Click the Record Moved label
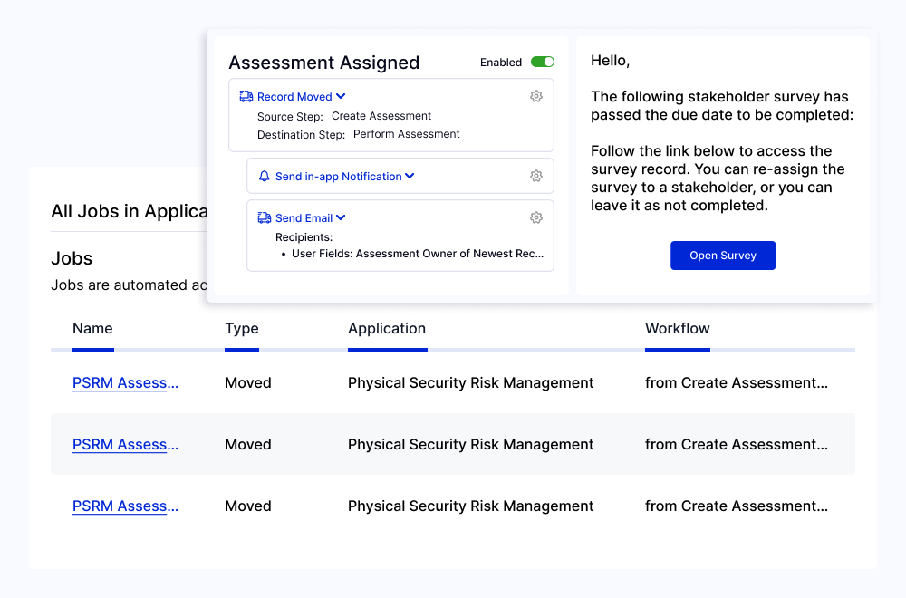Screen dimensions: 906x598 294,96
